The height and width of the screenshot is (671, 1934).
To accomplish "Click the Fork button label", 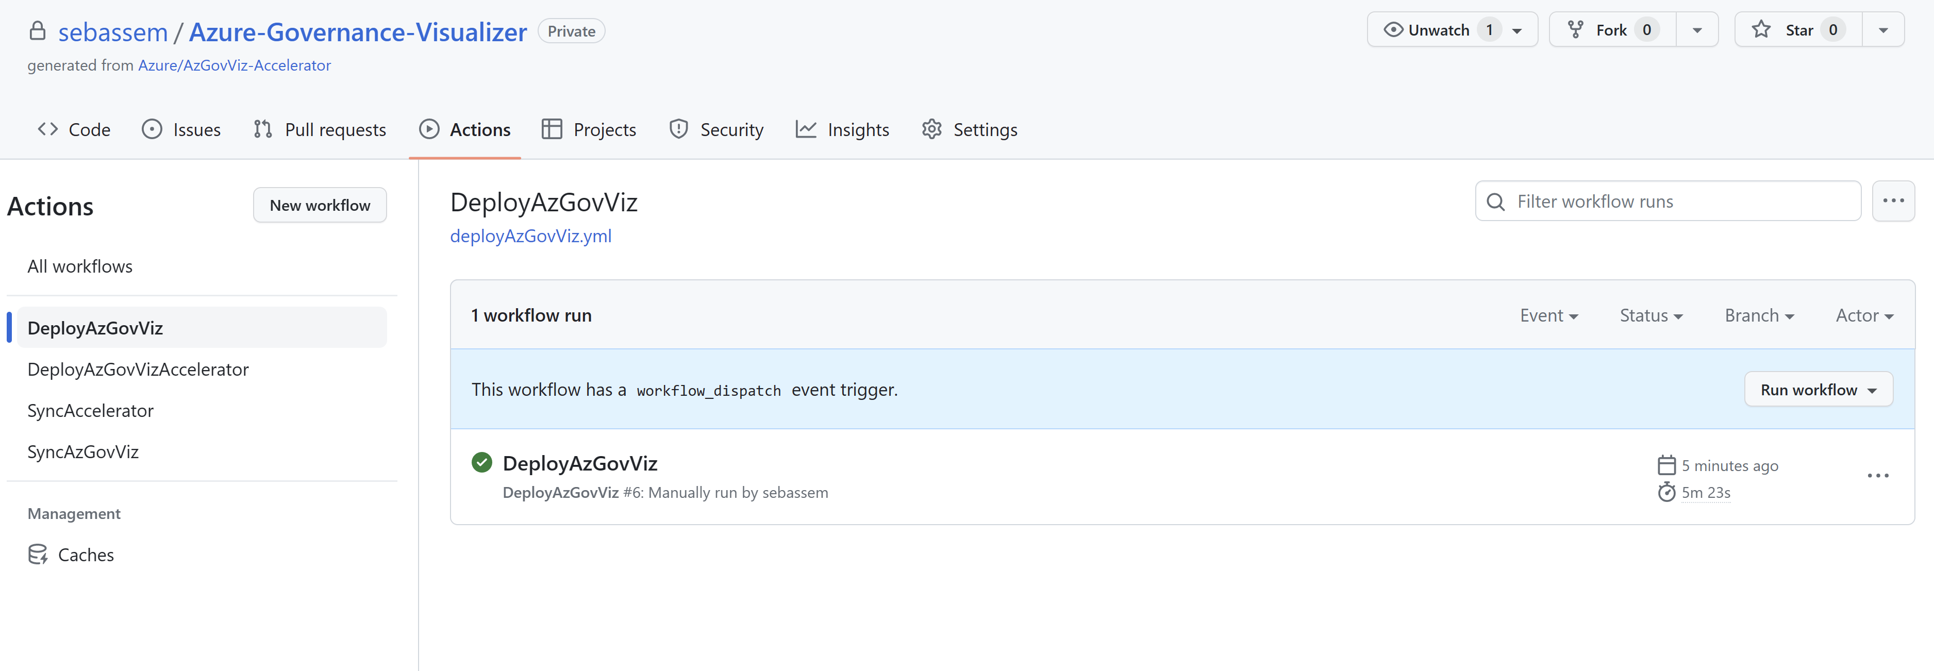I will [1611, 30].
